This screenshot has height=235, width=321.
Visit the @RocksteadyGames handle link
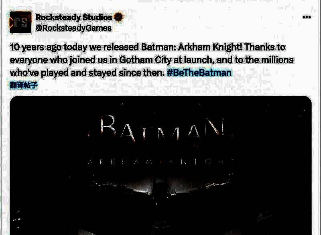coord(73,28)
